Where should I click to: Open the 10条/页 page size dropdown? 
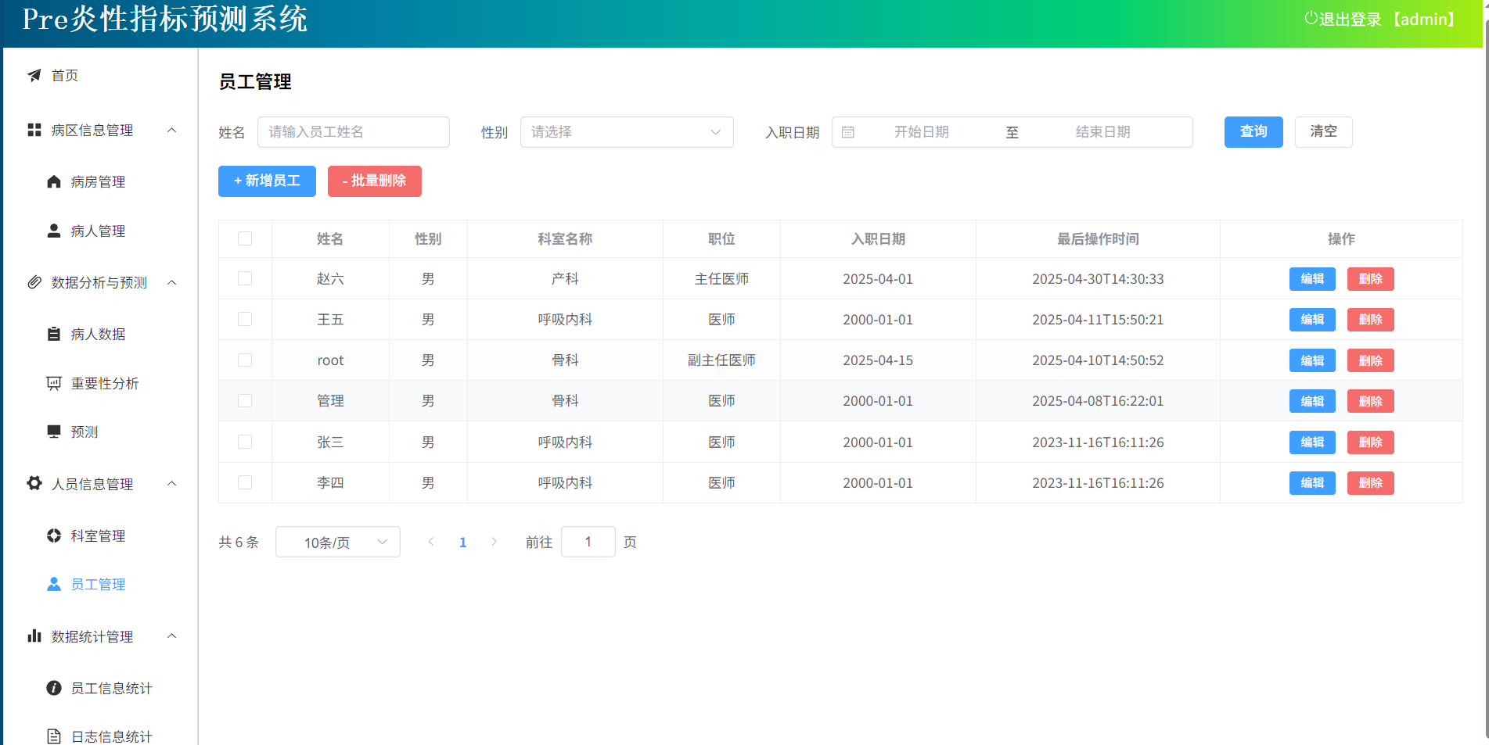pos(337,542)
